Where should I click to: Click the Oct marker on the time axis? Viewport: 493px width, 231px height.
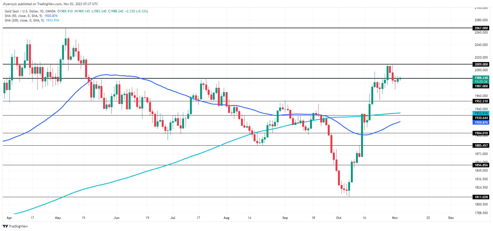[339, 218]
